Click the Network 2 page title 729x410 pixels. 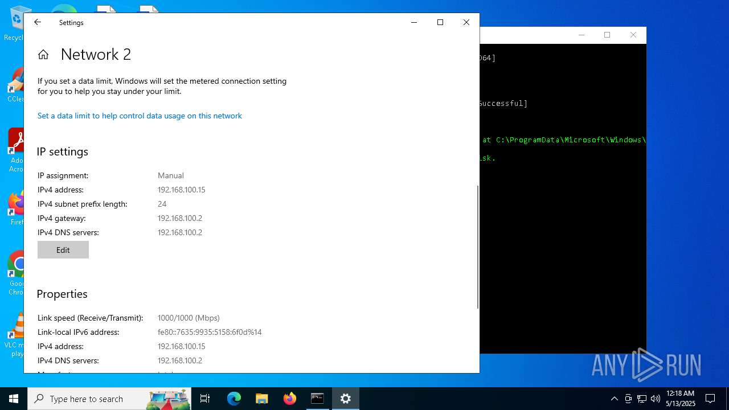(x=96, y=54)
